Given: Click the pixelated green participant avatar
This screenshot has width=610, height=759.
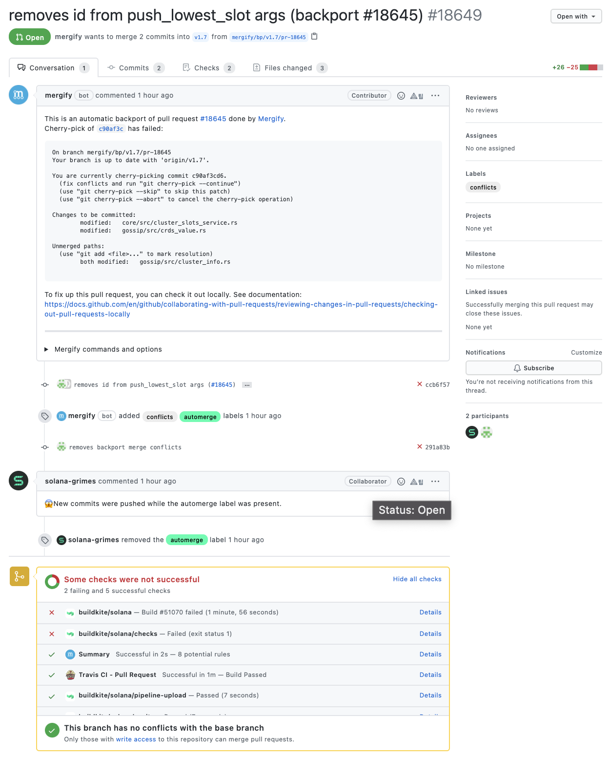Looking at the screenshot, I should [487, 432].
